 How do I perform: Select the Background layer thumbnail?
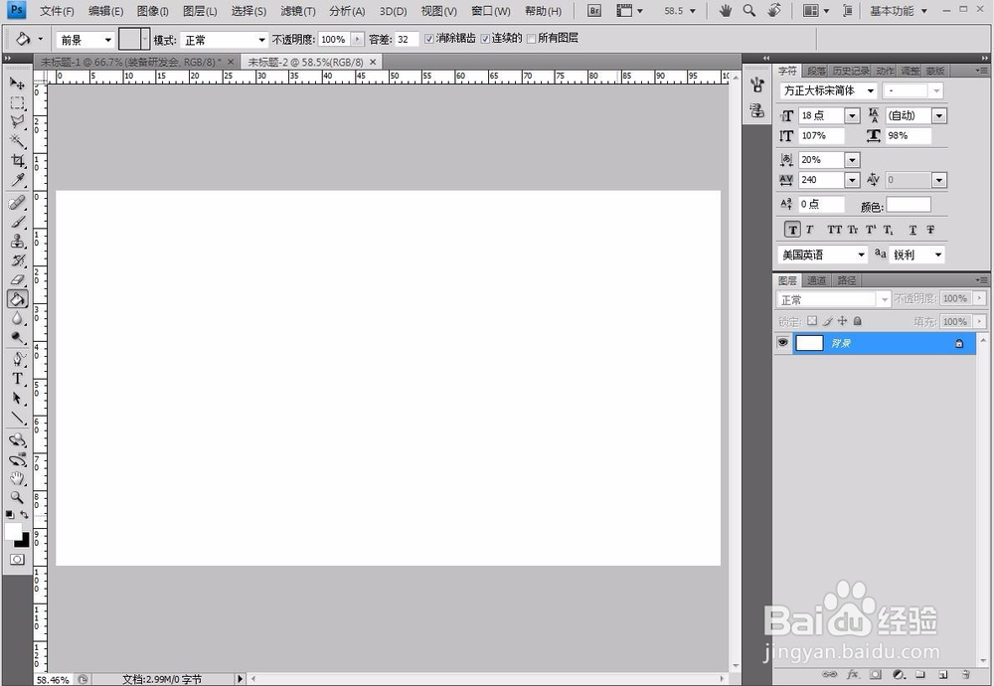pyautogui.click(x=809, y=343)
